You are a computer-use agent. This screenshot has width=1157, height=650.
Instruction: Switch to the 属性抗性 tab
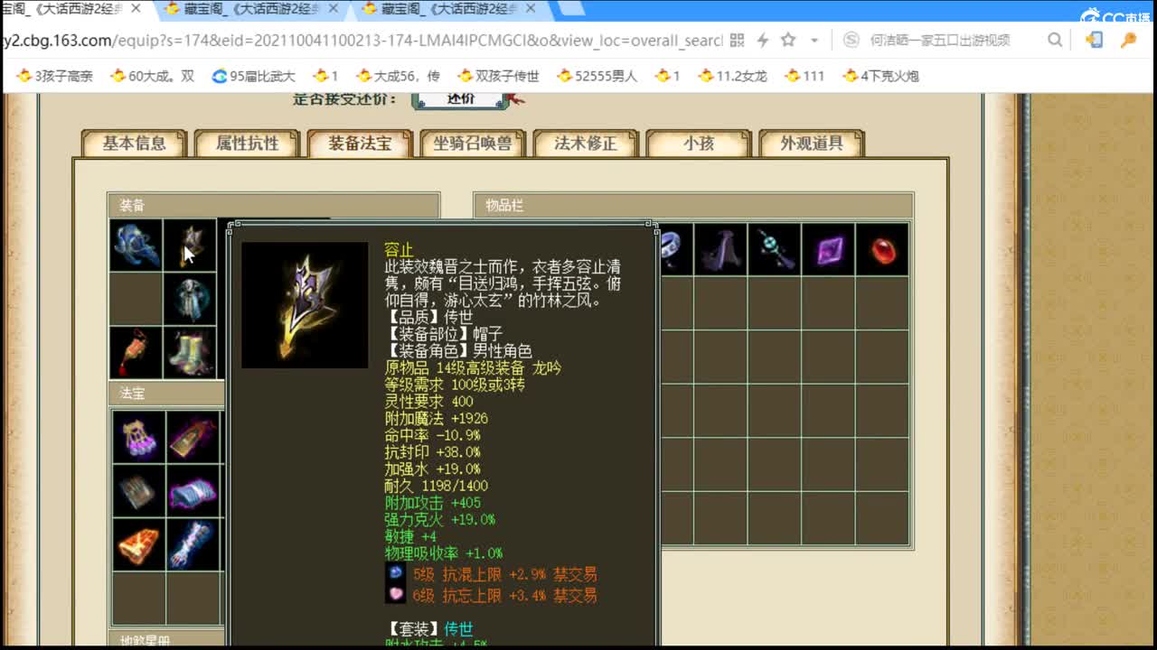point(247,144)
